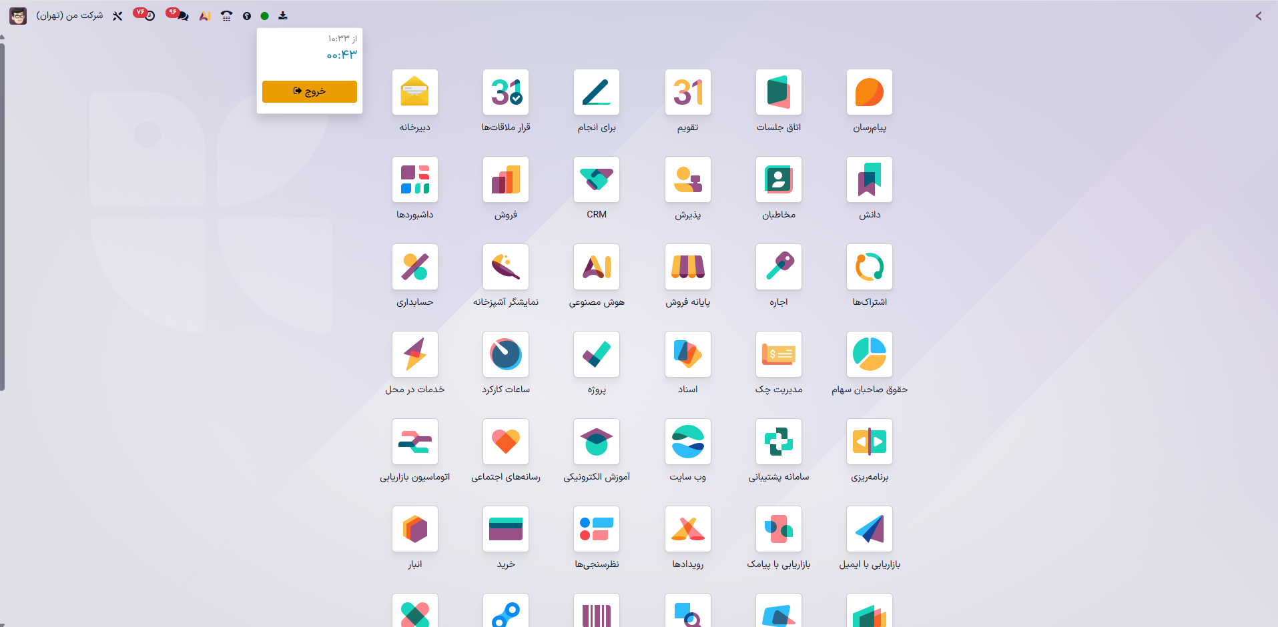Viewport: 1278px width, 627px height.
Task: Open the Planning (برنامه‌ریزی) app
Action: click(x=870, y=442)
